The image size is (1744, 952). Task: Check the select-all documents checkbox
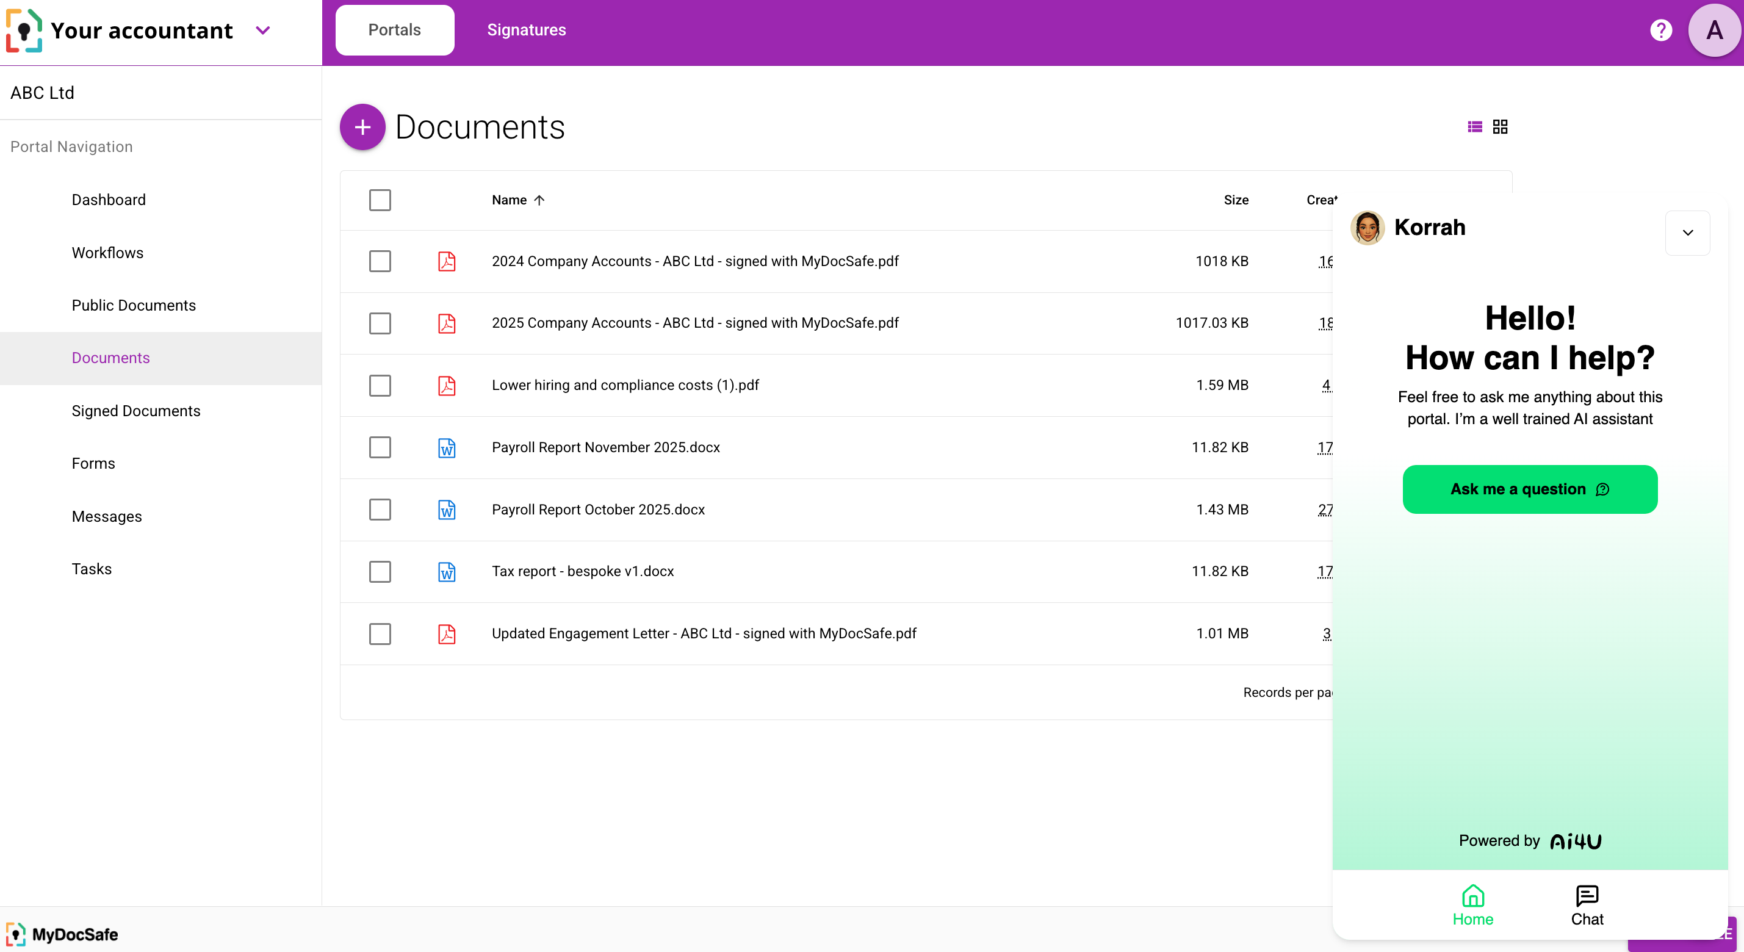(x=380, y=200)
